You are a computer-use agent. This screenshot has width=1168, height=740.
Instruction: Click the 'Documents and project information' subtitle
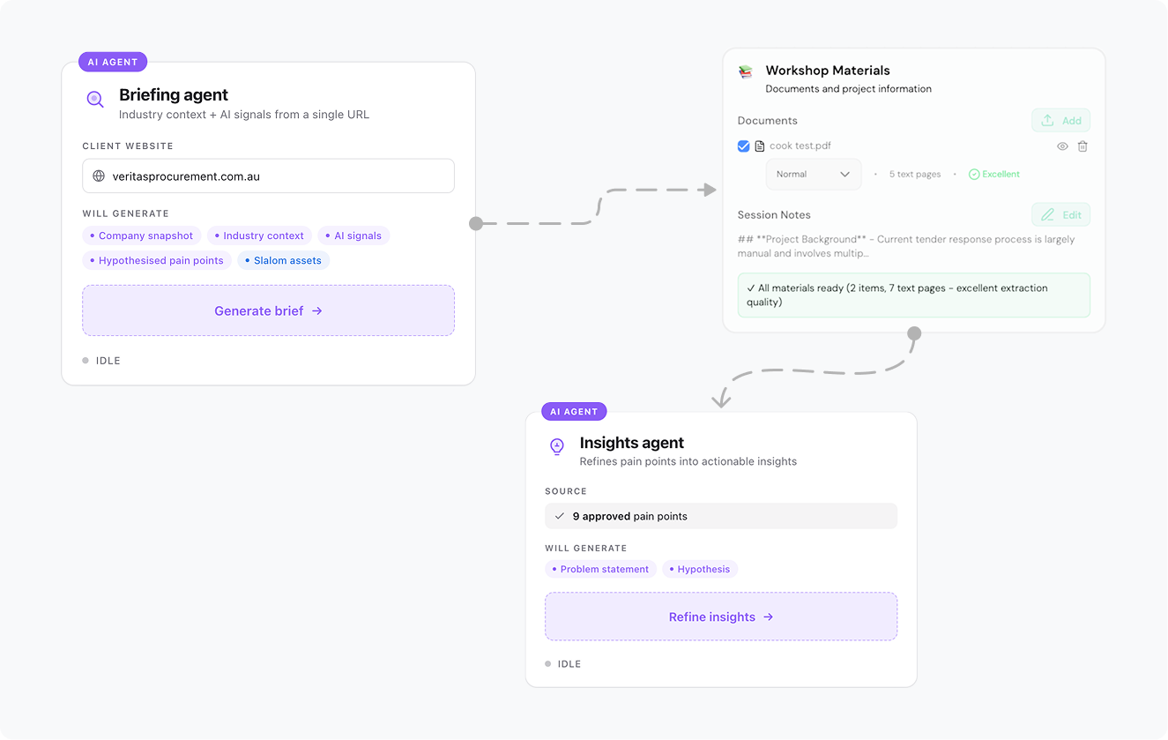click(848, 89)
